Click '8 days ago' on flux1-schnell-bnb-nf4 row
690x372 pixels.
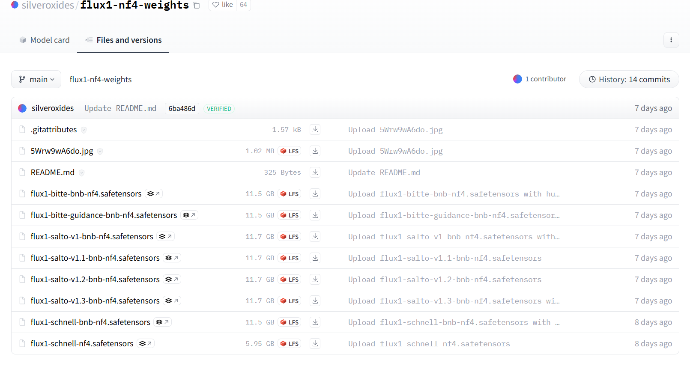(653, 322)
